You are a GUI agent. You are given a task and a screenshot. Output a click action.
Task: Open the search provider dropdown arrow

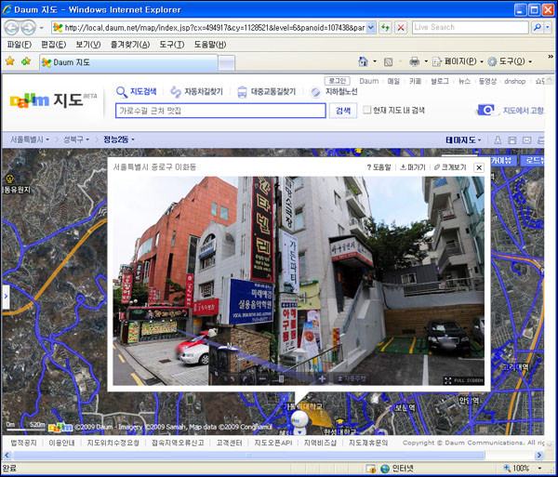[548, 27]
